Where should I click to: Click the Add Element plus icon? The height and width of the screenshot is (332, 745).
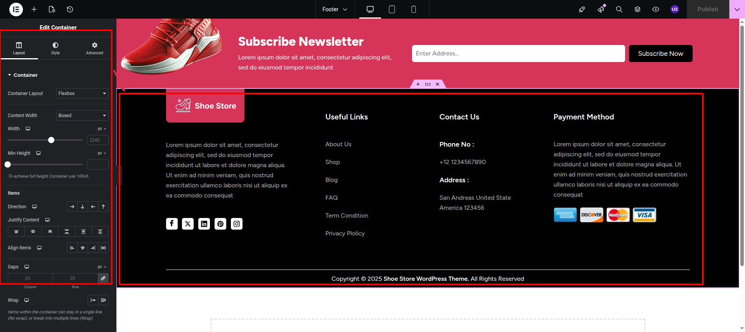point(34,9)
